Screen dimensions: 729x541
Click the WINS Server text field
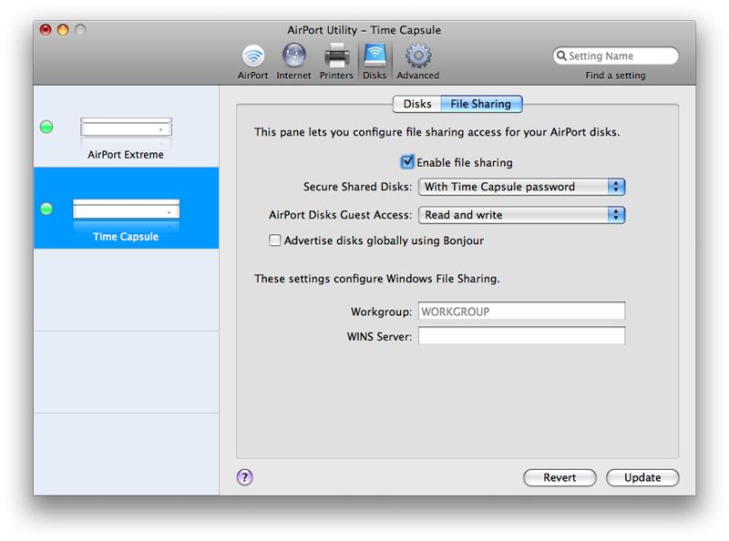point(521,335)
